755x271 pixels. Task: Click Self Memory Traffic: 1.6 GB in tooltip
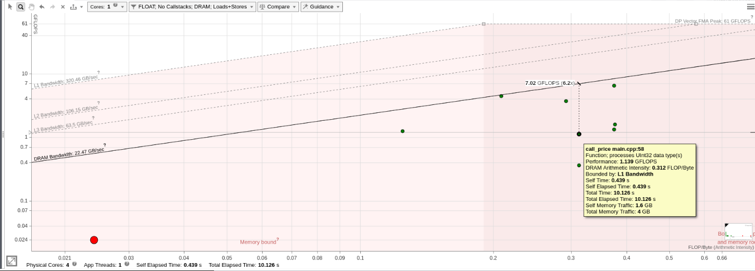(619, 205)
